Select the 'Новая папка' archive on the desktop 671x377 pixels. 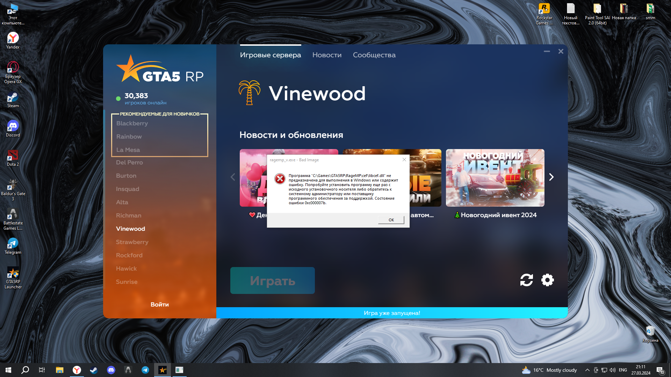(624, 12)
